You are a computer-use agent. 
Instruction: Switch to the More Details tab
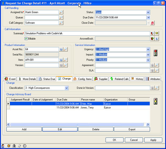pos(27,79)
